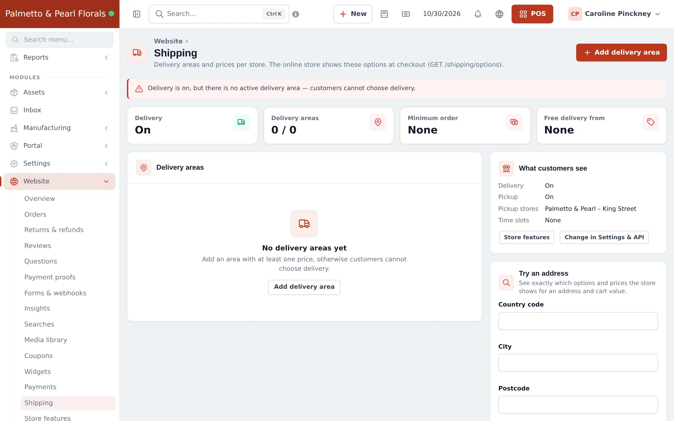Open language globe icon
This screenshot has width=674, height=421.
499,14
